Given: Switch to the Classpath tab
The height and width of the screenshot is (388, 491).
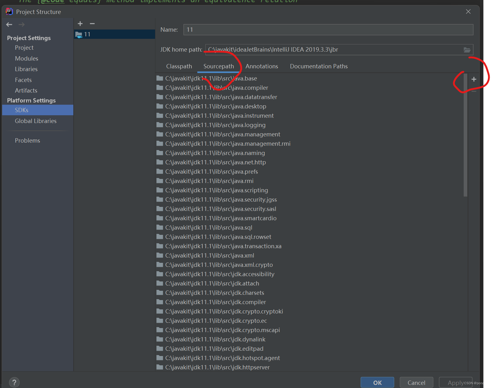Looking at the screenshot, I should (179, 66).
